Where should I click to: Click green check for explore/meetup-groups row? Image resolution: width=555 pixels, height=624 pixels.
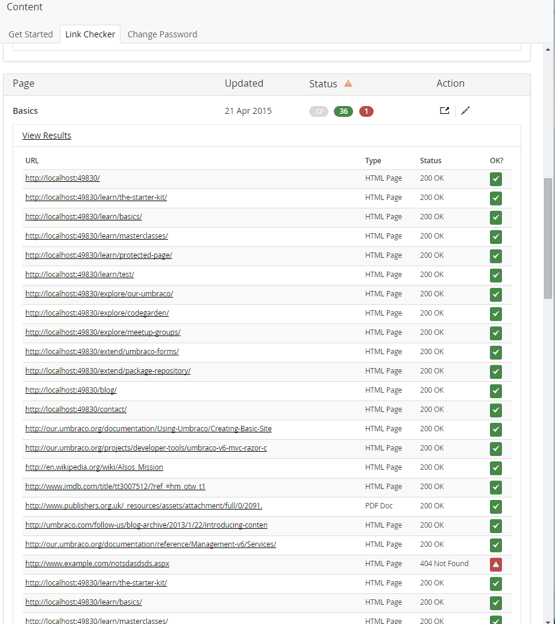point(496,333)
